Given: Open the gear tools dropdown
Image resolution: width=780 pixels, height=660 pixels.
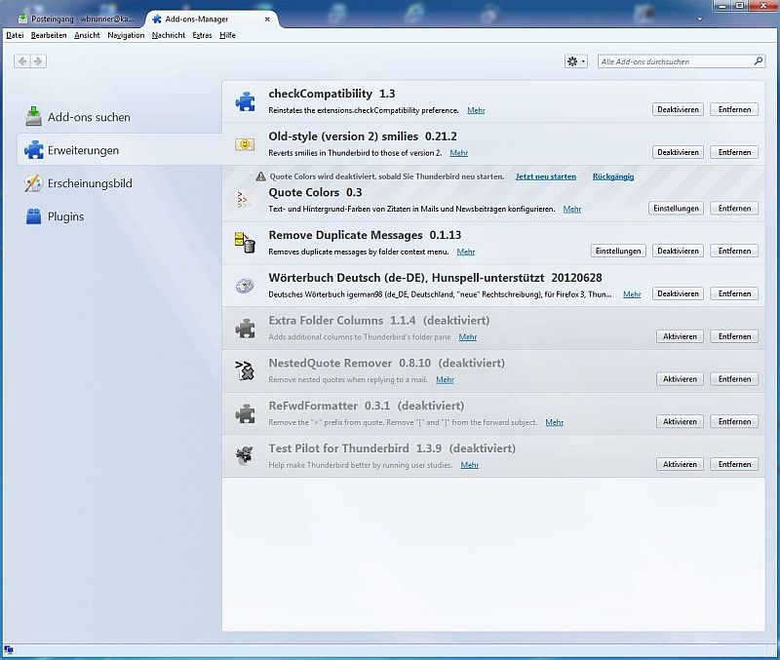Looking at the screenshot, I should pyautogui.click(x=576, y=61).
